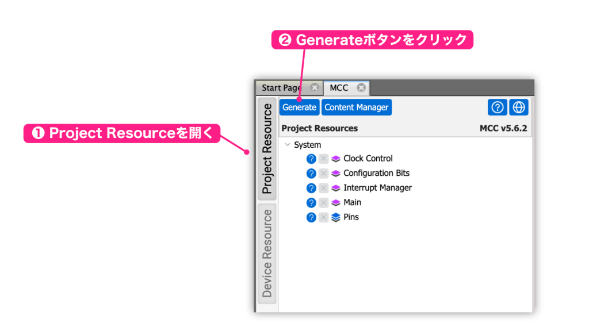Open help for Configuration Bits module

(311, 174)
